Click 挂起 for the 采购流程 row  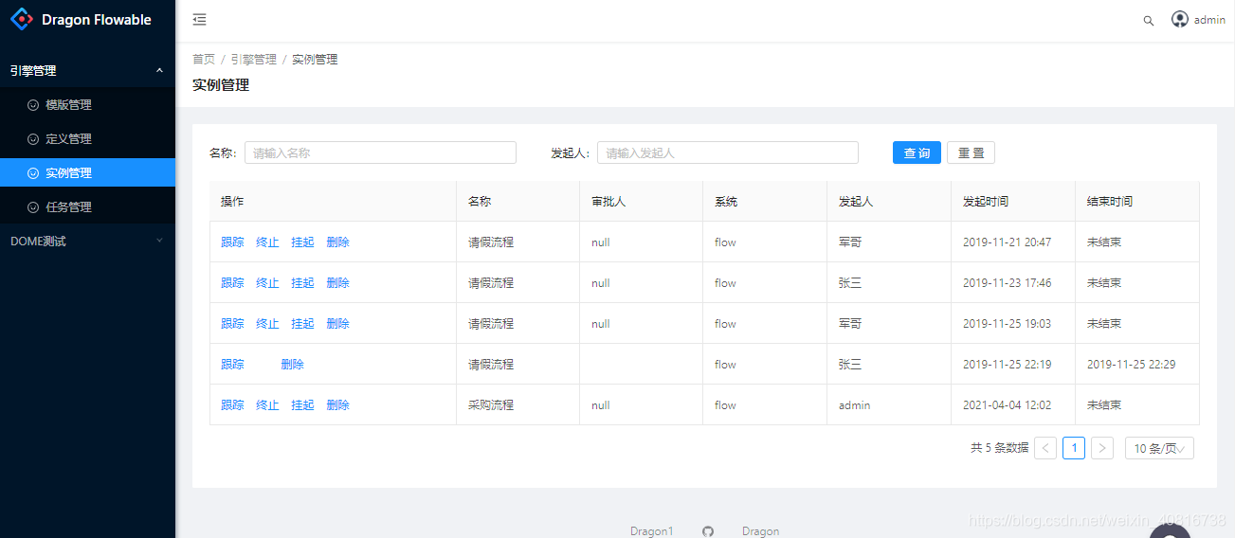click(302, 405)
